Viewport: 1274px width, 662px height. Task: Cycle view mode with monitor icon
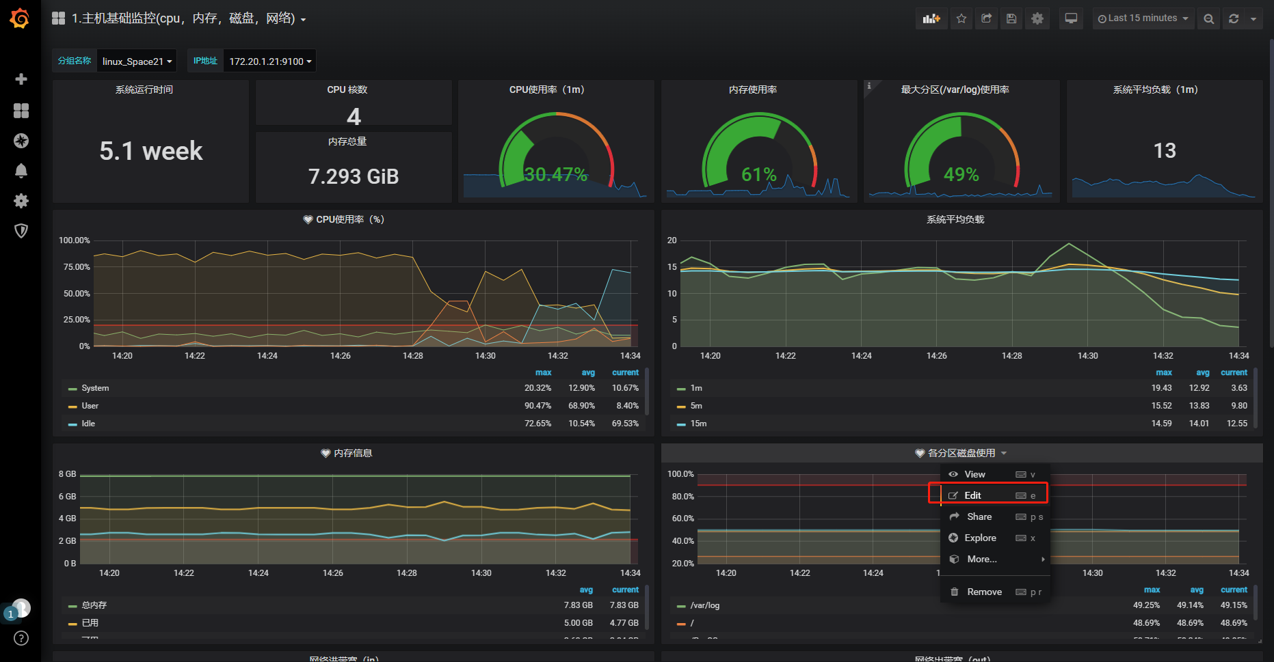click(x=1071, y=18)
